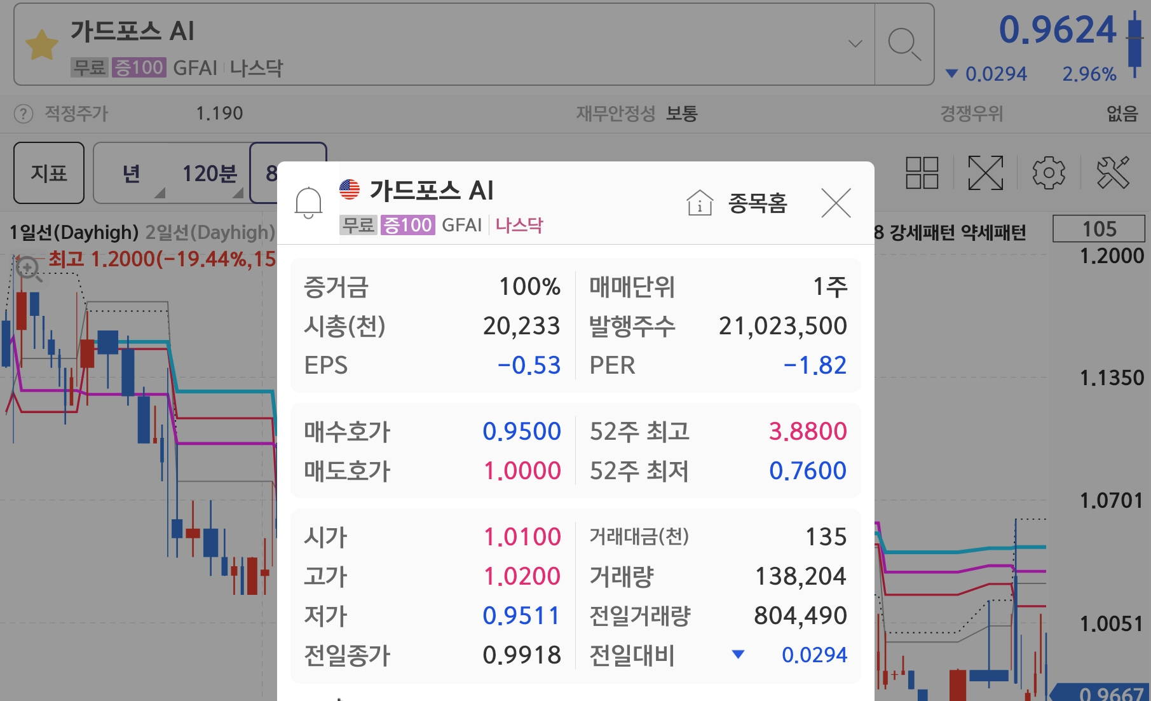Select the 년 period option
This screenshot has width=1151, height=701.
click(x=131, y=173)
